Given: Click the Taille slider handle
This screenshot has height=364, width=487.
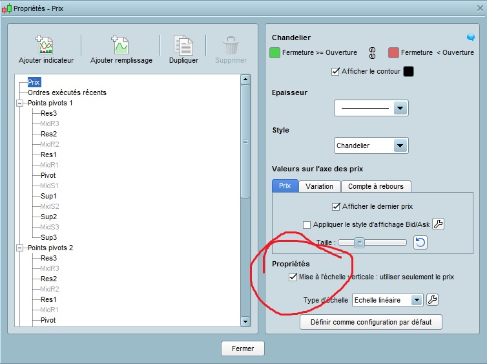Looking at the screenshot, I should (359, 242).
